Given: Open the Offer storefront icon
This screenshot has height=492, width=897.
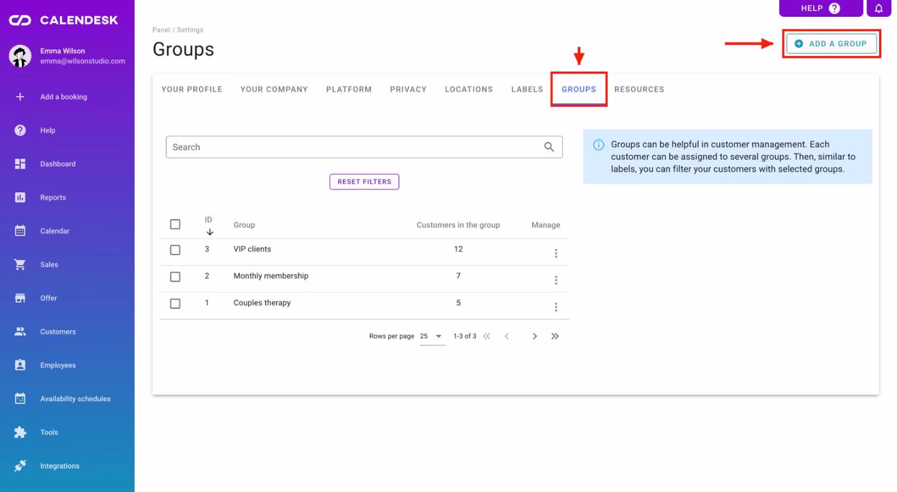Looking at the screenshot, I should (x=20, y=298).
